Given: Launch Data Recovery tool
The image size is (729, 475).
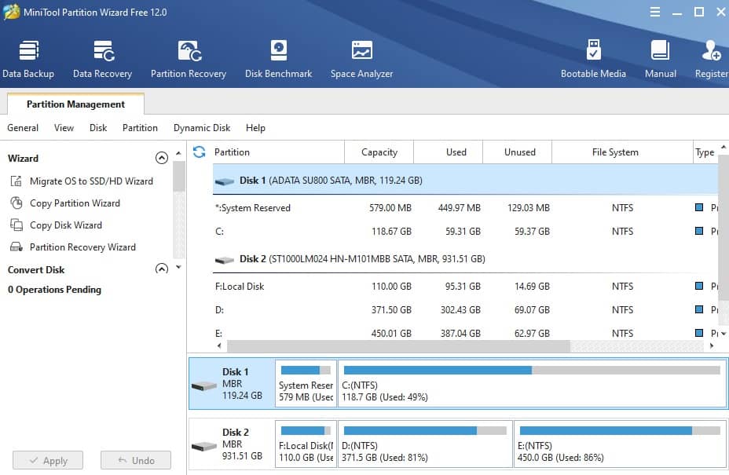Looking at the screenshot, I should (102, 60).
